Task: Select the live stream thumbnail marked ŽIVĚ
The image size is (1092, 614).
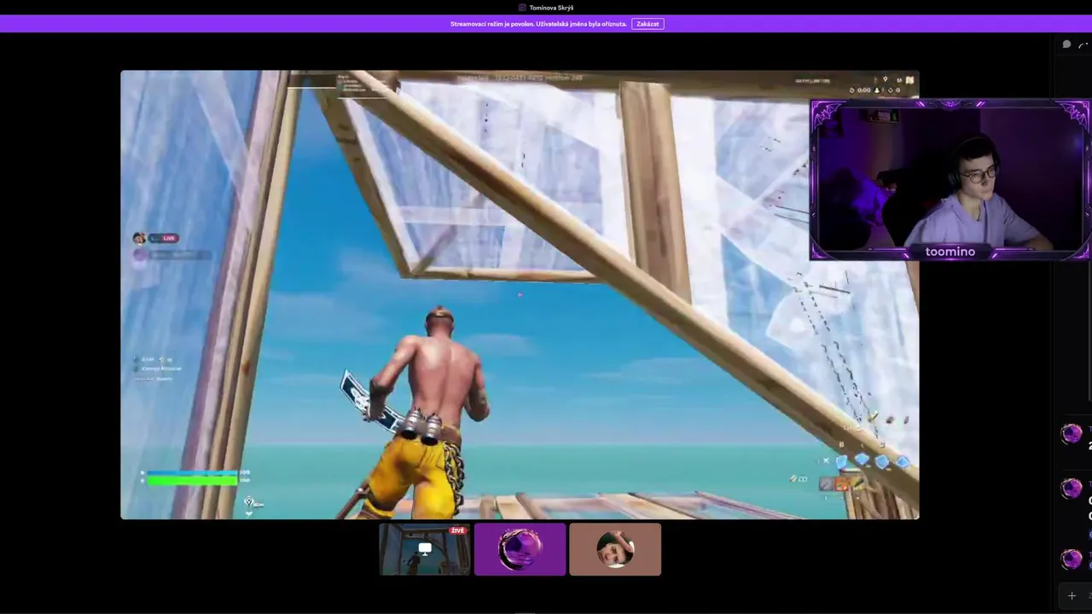Action: pos(425,549)
